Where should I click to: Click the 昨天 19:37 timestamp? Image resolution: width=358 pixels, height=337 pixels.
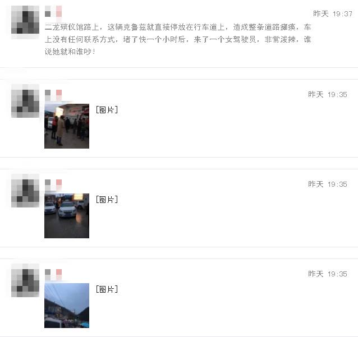pyautogui.click(x=333, y=13)
